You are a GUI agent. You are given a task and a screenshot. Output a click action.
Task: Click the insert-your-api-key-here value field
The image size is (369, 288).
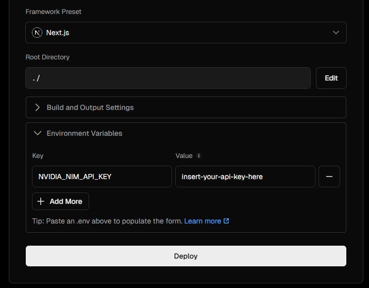pos(245,177)
